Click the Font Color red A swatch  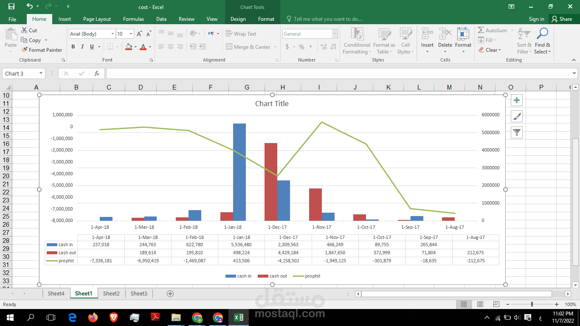(x=143, y=47)
